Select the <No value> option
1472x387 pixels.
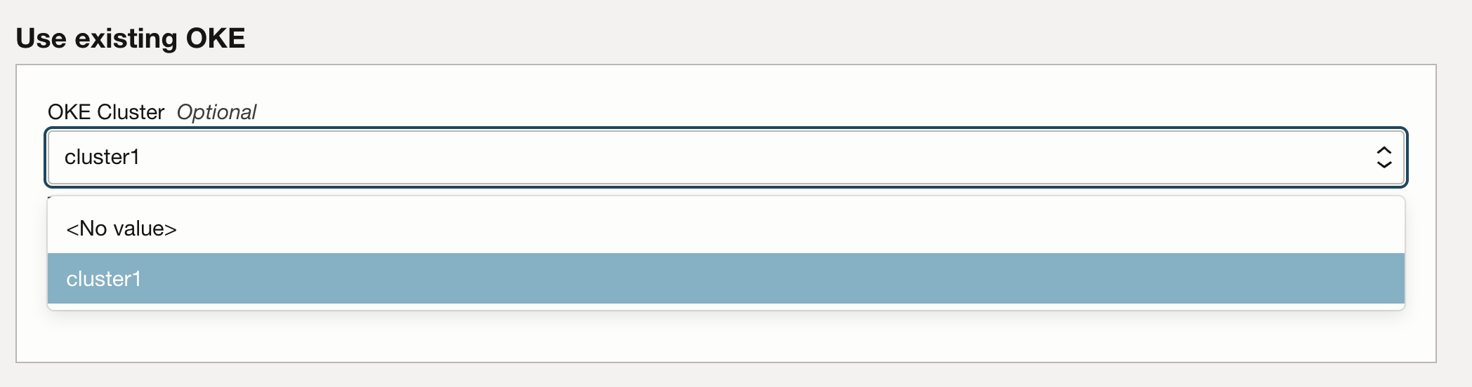click(x=121, y=229)
